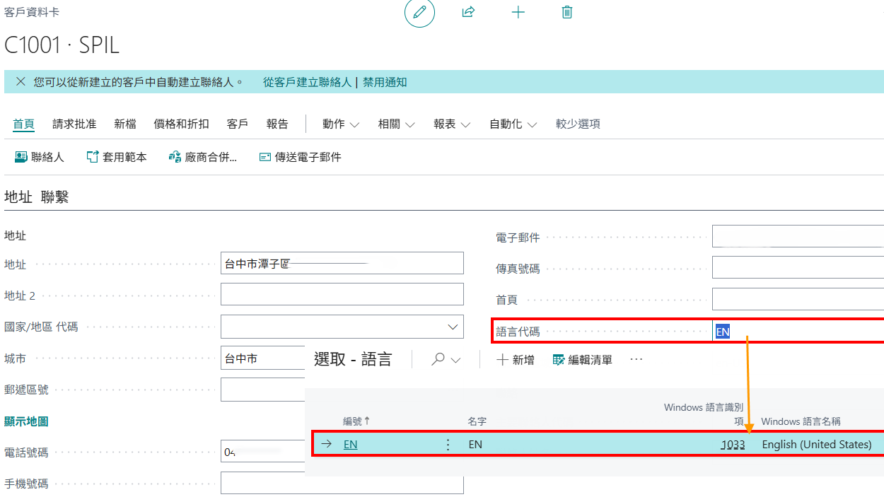Viewport: 884px width, 497px height.
Task: Expand the 自動化 menu
Action: (x=513, y=124)
